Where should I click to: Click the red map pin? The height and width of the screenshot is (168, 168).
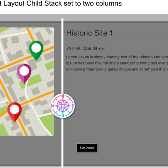click(15, 111)
